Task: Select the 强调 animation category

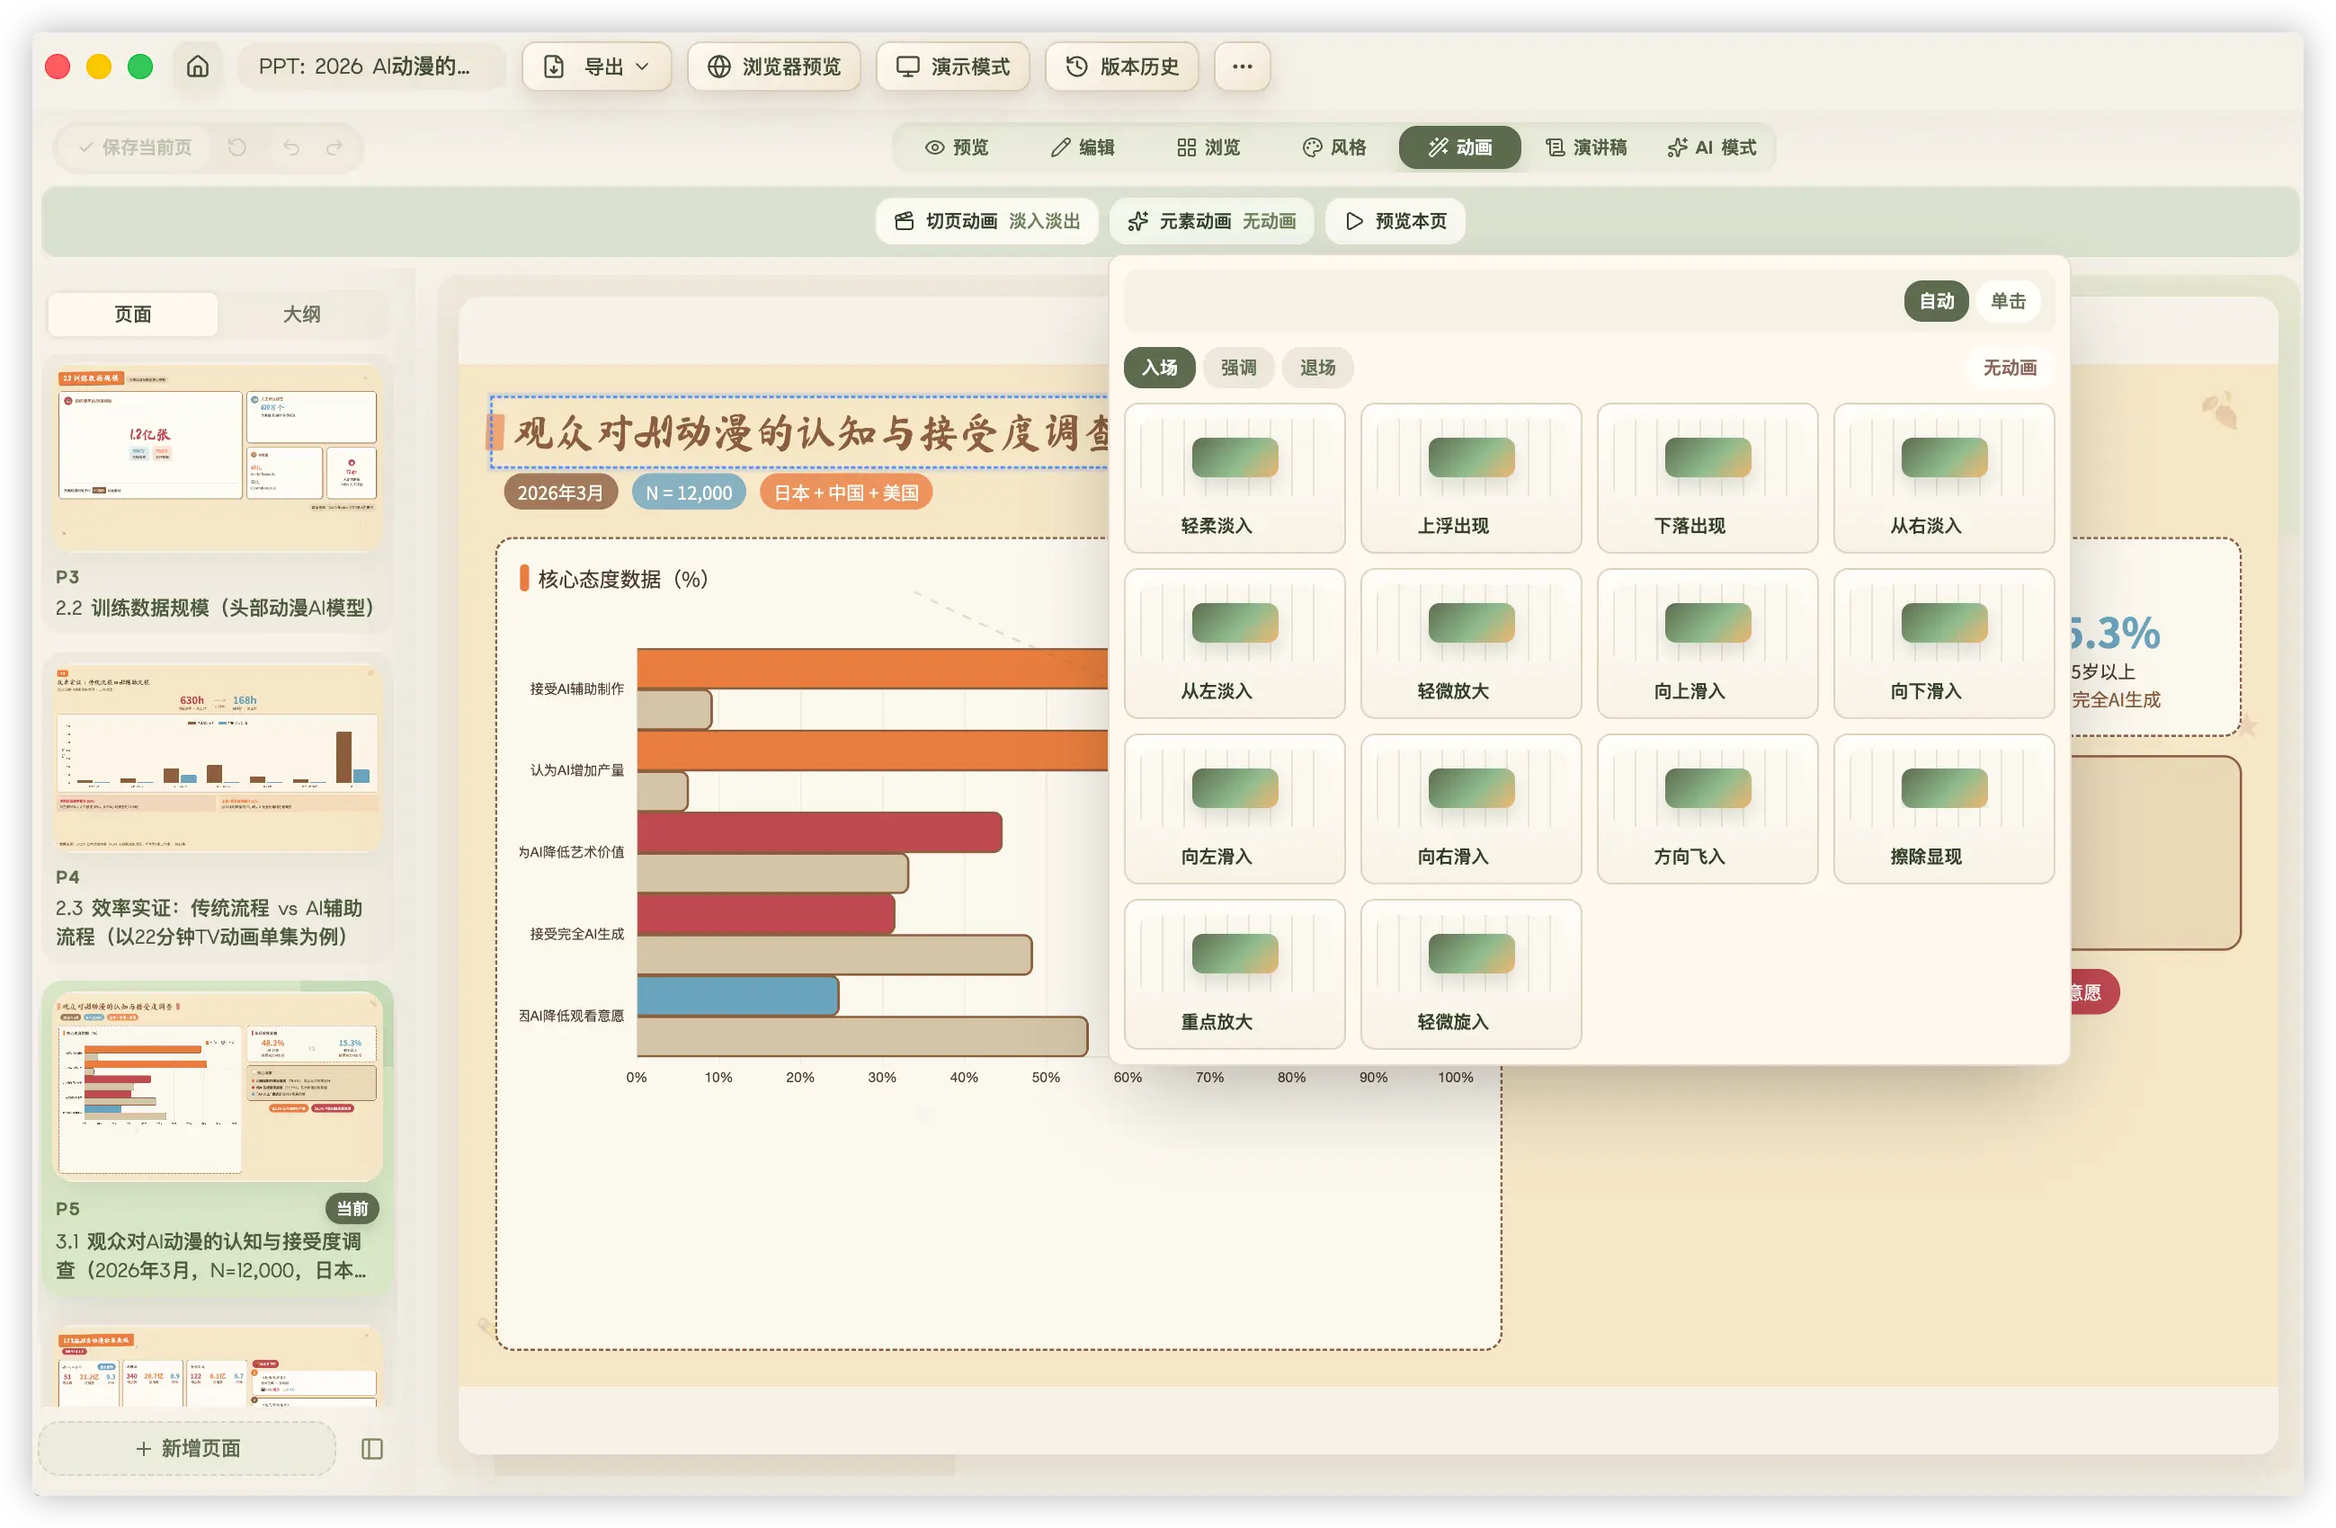Action: 1238,367
